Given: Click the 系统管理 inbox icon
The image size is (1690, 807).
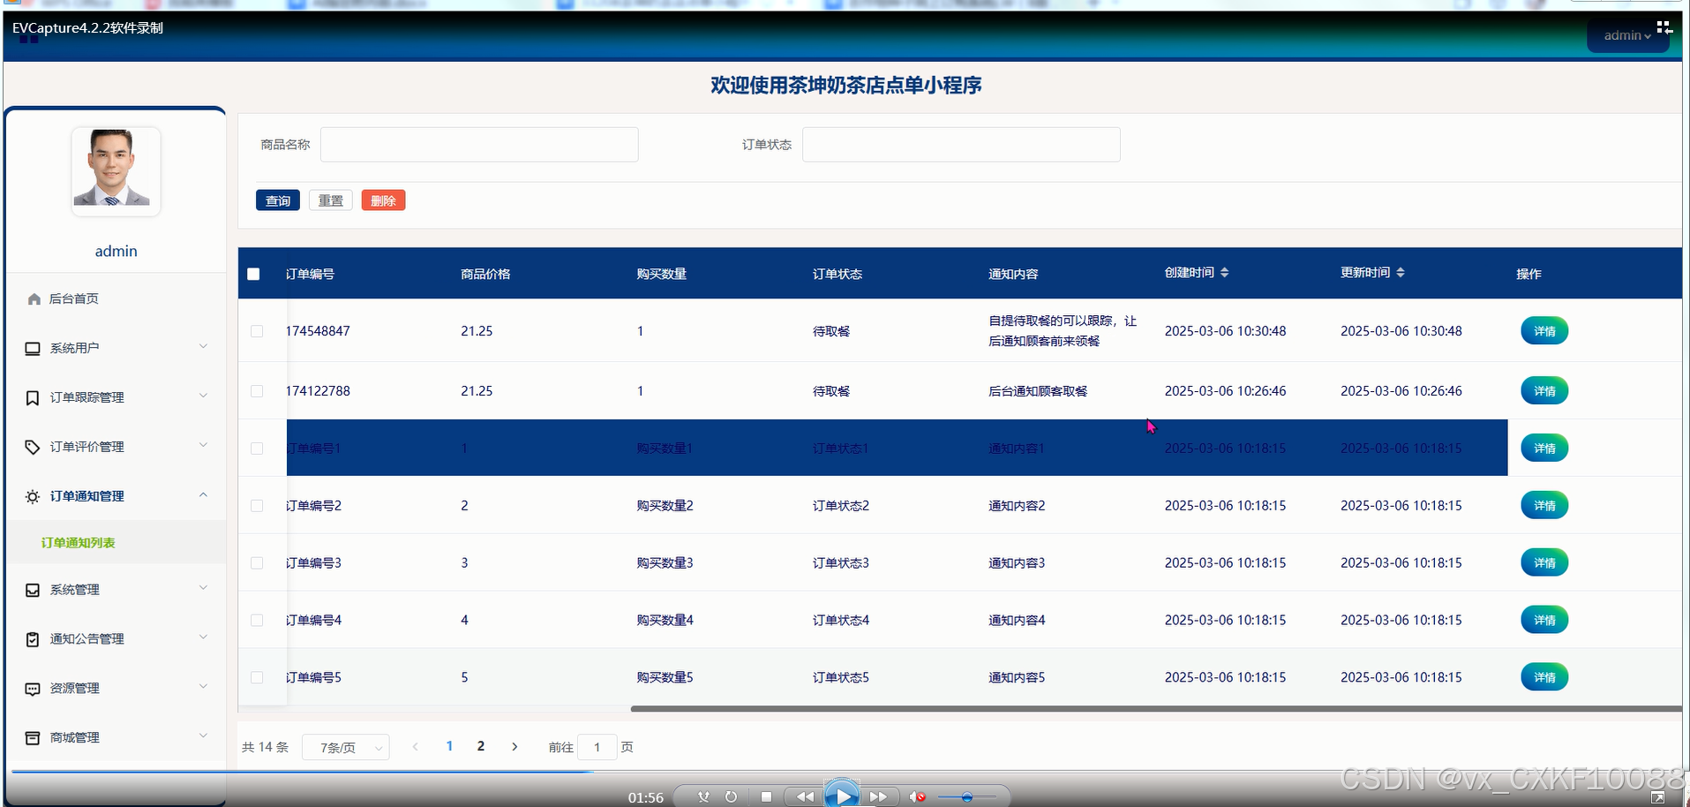Looking at the screenshot, I should [33, 590].
